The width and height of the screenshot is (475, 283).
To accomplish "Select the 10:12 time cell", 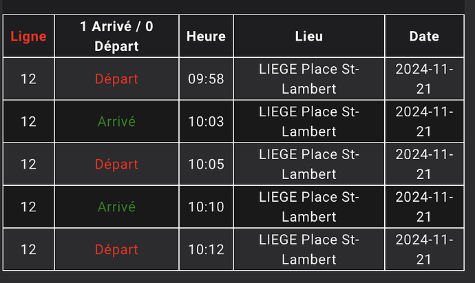I will [x=206, y=250].
